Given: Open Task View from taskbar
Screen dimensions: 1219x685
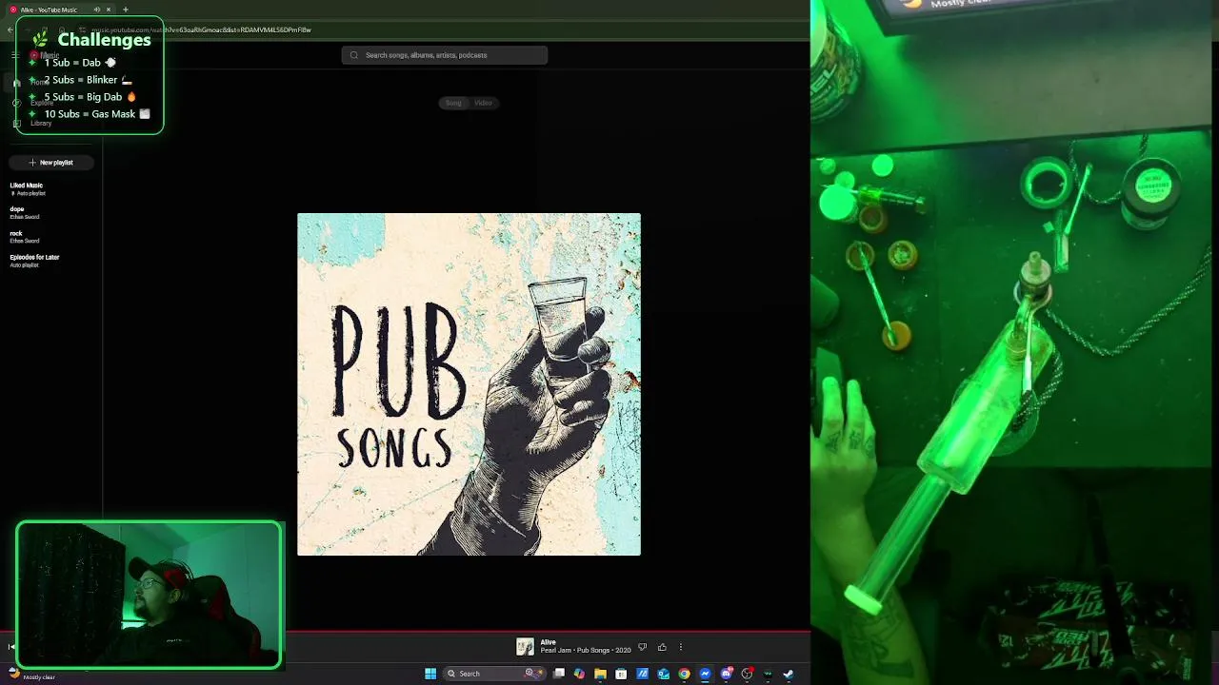Looking at the screenshot, I should coord(559,674).
